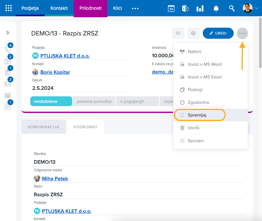Switch to the Komunikacija tab

coord(44,127)
